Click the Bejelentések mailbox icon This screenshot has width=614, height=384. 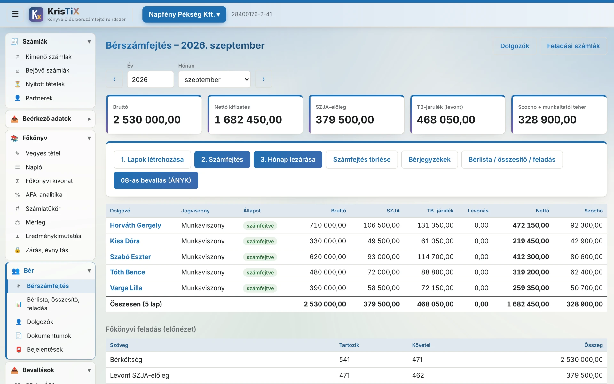pyautogui.click(x=19, y=350)
